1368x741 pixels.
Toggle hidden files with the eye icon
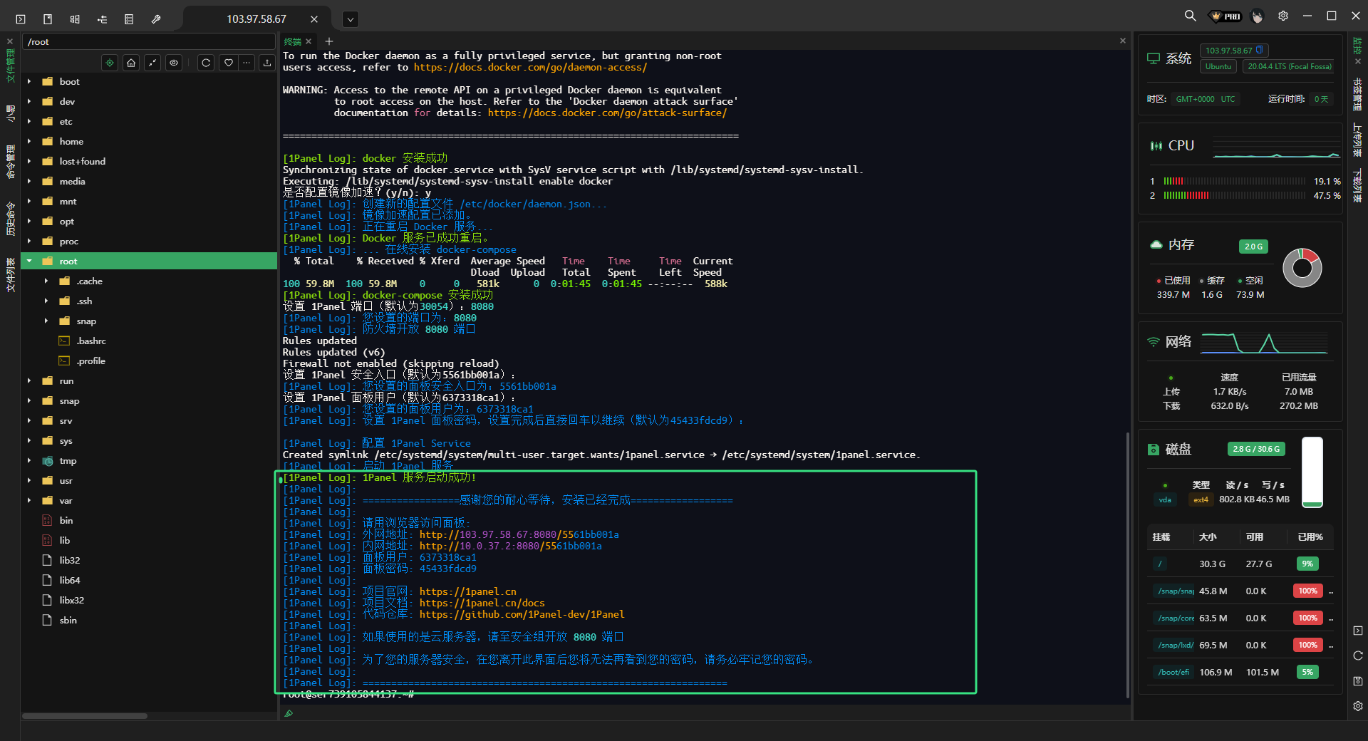tap(174, 63)
